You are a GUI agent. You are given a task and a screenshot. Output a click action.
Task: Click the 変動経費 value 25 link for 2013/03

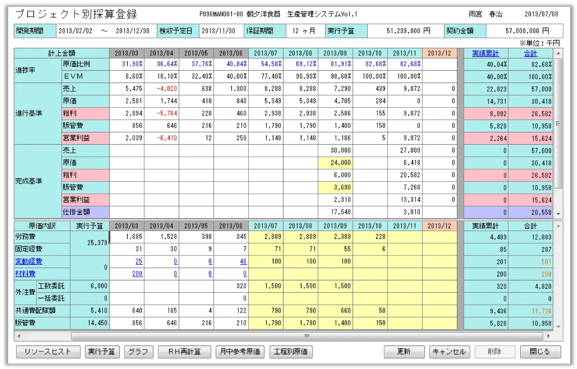click(x=139, y=261)
